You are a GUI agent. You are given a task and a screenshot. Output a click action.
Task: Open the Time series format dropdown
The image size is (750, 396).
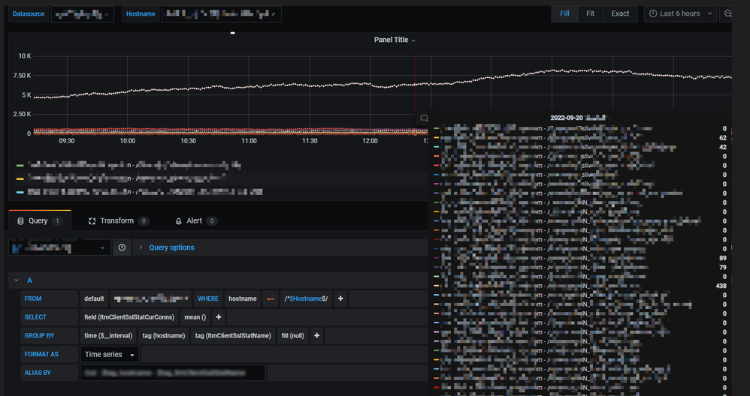point(110,354)
